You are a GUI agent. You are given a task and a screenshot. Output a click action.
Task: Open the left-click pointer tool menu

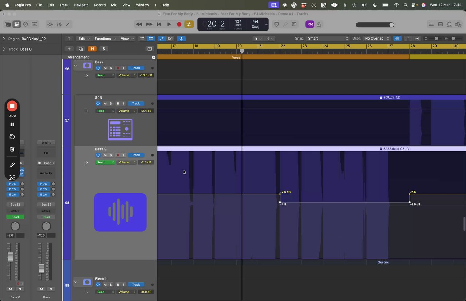tap(258, 39)
